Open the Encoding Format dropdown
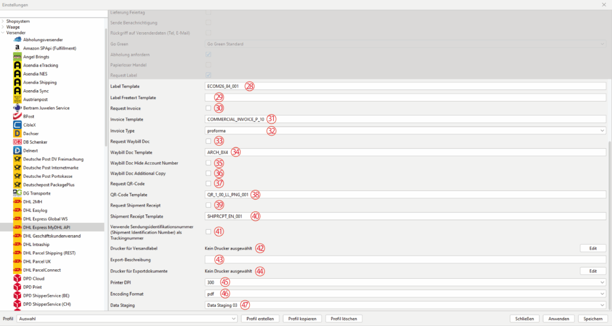 coord(405,294)
